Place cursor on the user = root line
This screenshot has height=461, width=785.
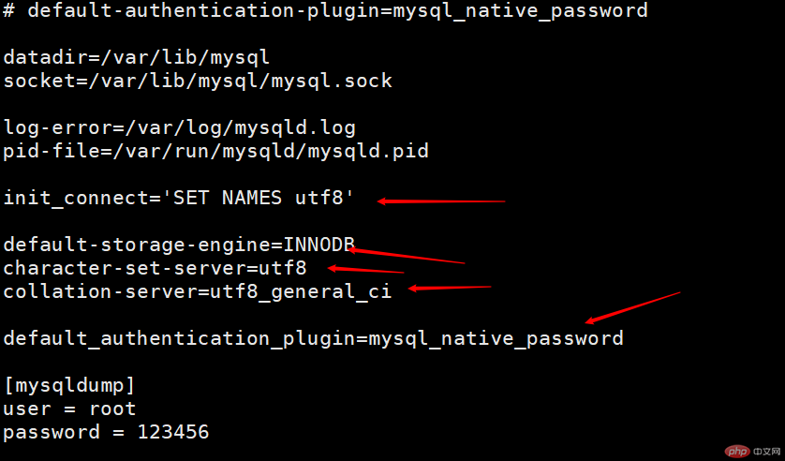coord(69,409)
